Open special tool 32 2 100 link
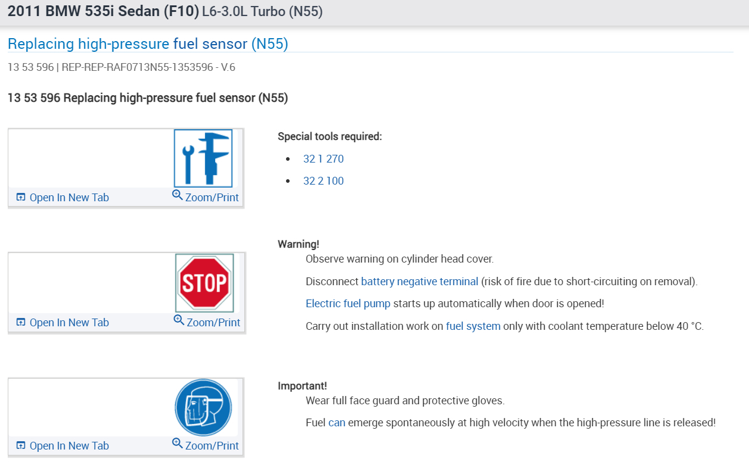 click(x=323, y=181)
